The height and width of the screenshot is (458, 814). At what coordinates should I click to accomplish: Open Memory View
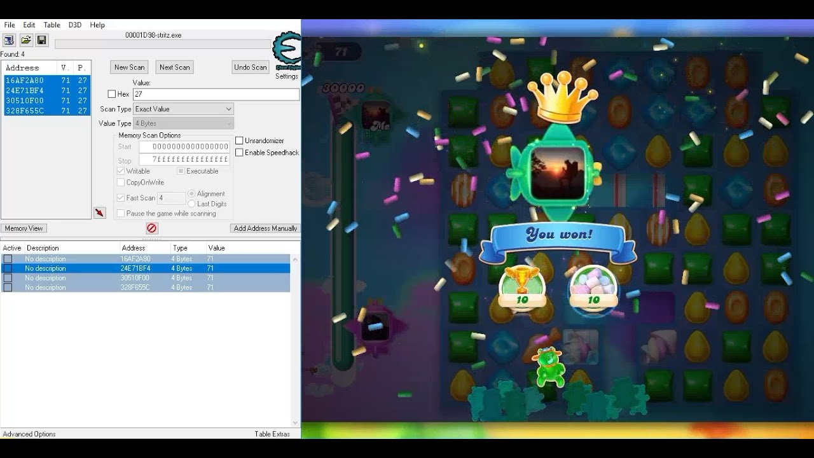tap(24, 228)
